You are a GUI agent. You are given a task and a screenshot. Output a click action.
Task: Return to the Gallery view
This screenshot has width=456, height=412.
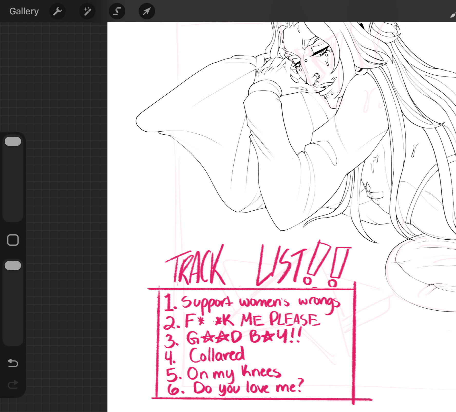(x=24, y=11)
